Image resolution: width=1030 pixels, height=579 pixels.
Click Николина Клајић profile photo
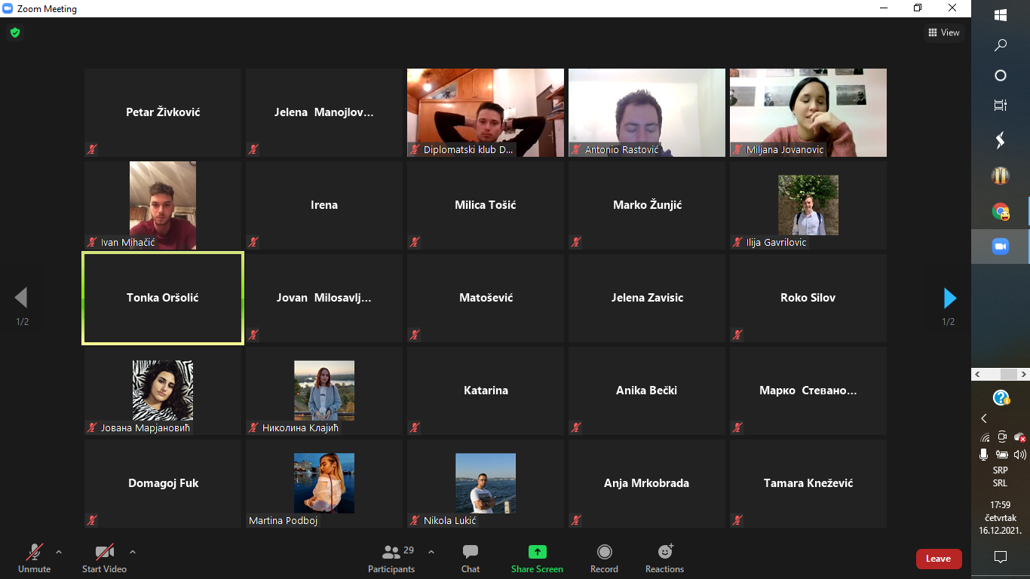coord(324,390)
